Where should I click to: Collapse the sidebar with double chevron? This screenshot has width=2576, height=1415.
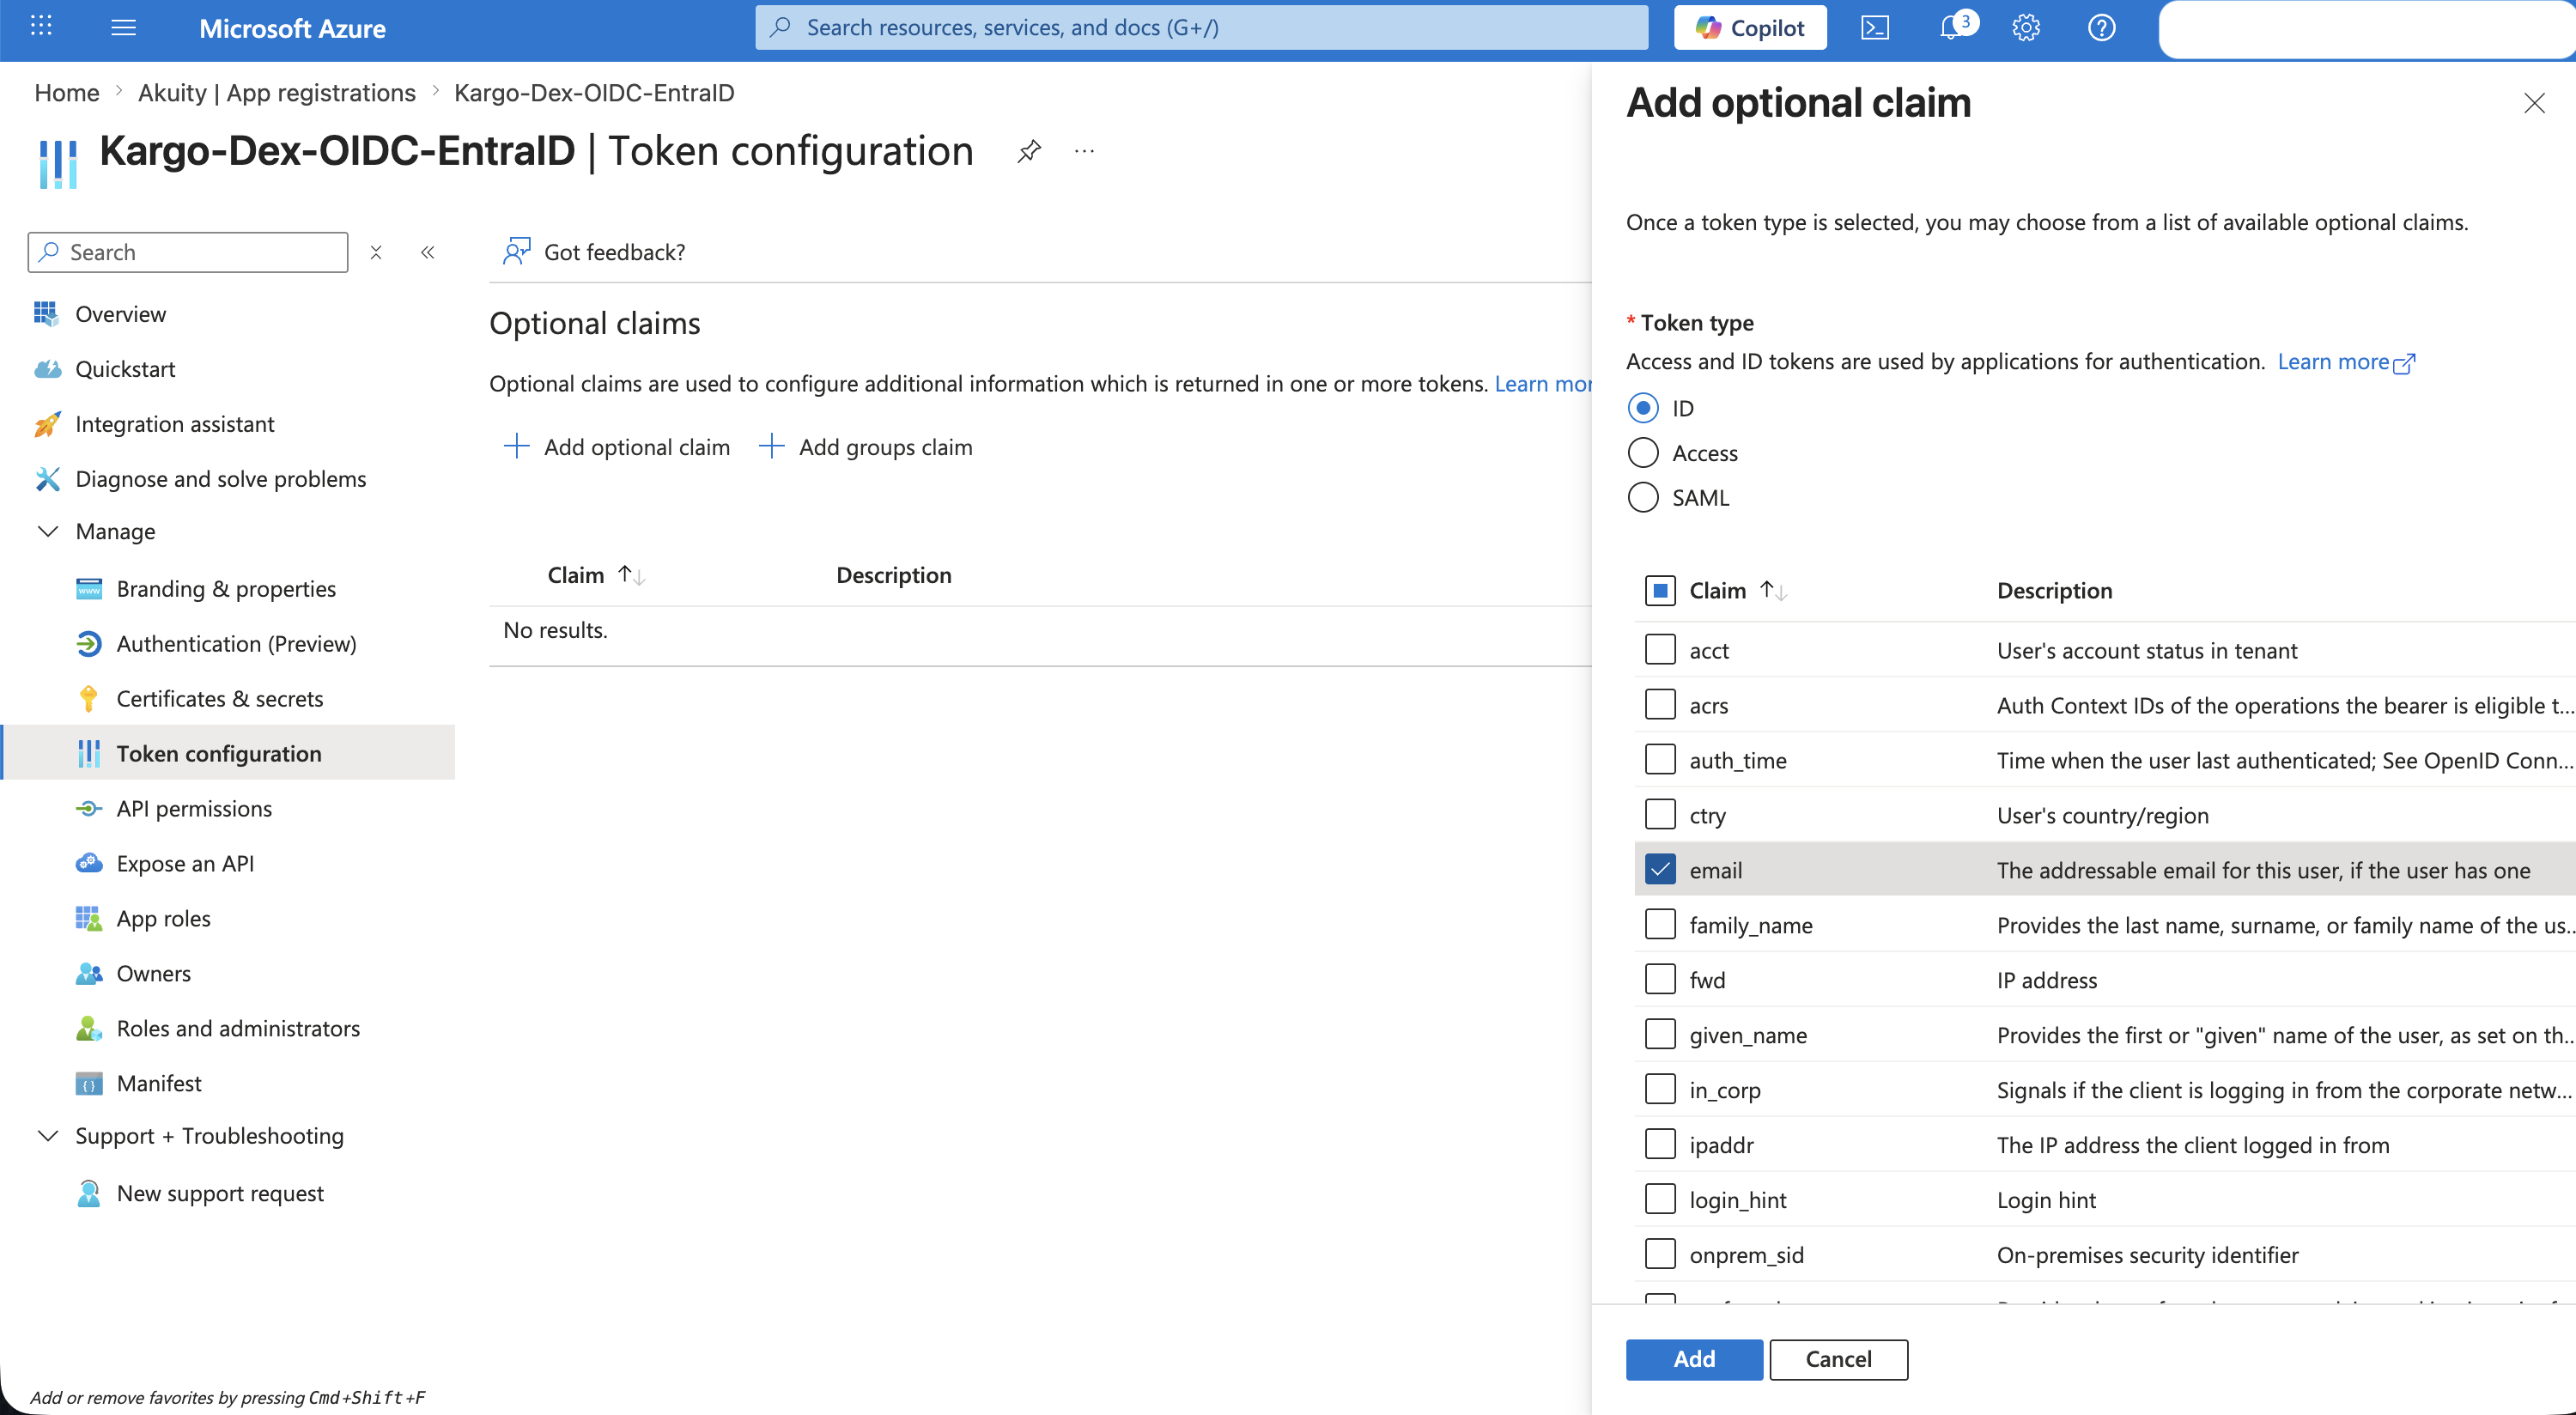428,252
